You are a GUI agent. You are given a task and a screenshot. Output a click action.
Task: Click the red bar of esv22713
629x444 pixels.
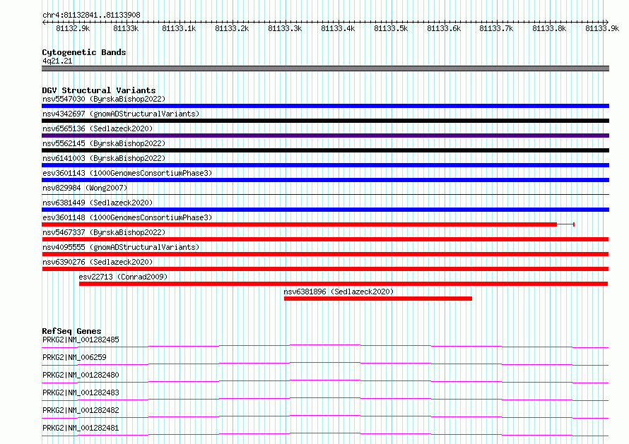(x=343, y=284)
